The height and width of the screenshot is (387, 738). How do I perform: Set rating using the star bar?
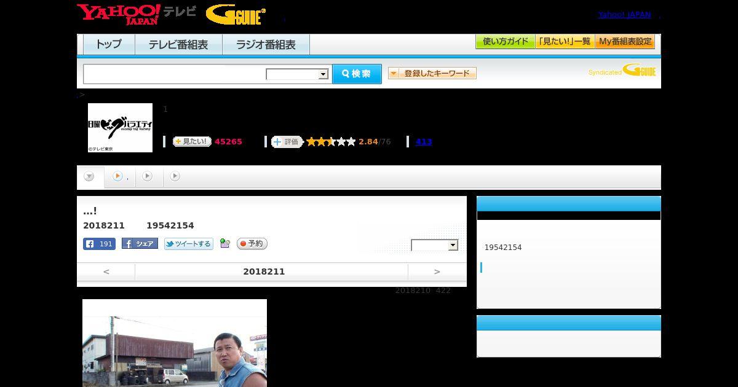coord(331,142)
